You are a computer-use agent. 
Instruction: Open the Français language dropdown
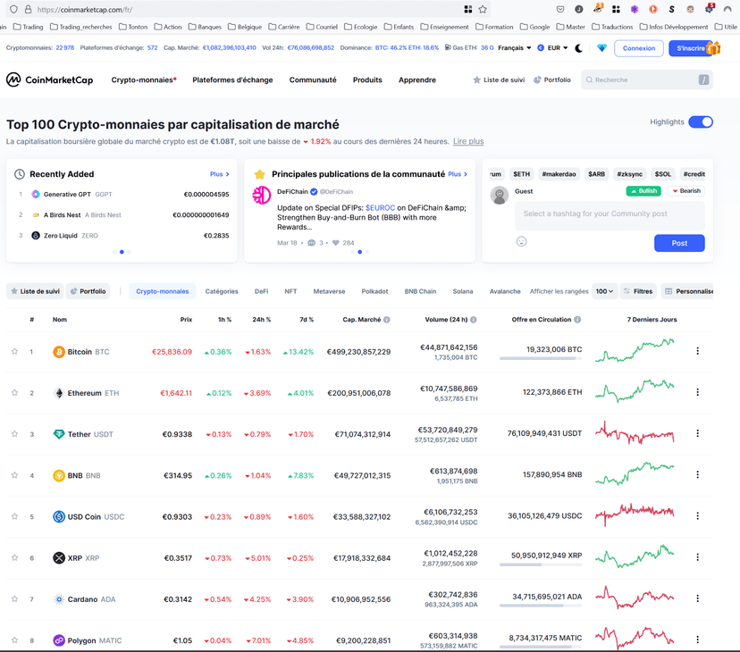[x=515, y=47]
